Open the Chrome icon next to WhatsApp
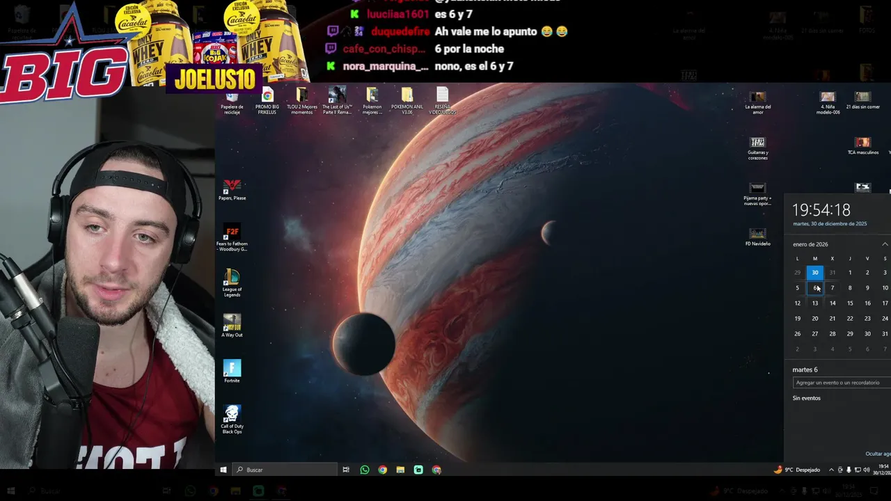The width and height of the screenshot is (891, 501). tap(382, 470)
